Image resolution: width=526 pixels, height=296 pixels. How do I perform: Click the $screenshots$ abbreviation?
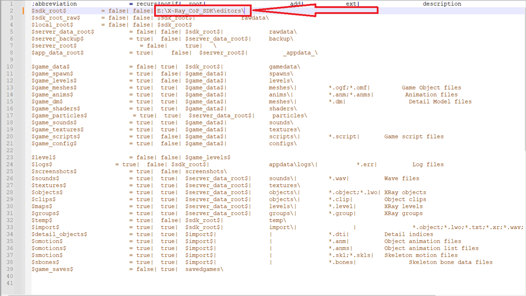click(x=54, y=171)
